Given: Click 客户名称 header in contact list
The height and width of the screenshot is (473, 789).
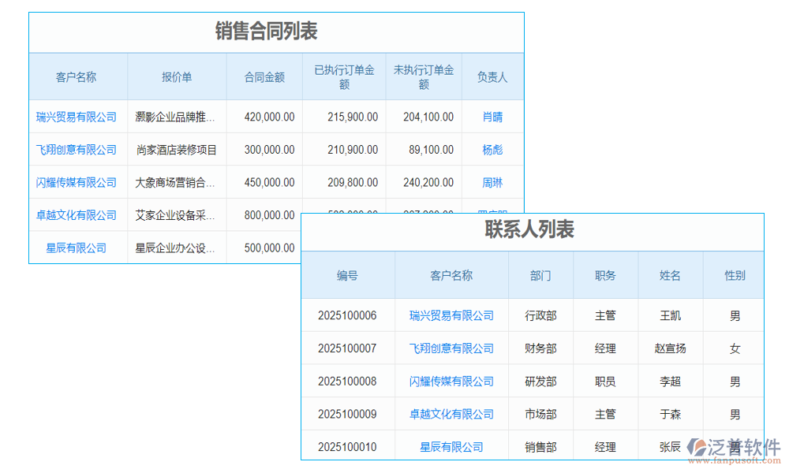Looking at the screenshot, I should tap(451, 275).
